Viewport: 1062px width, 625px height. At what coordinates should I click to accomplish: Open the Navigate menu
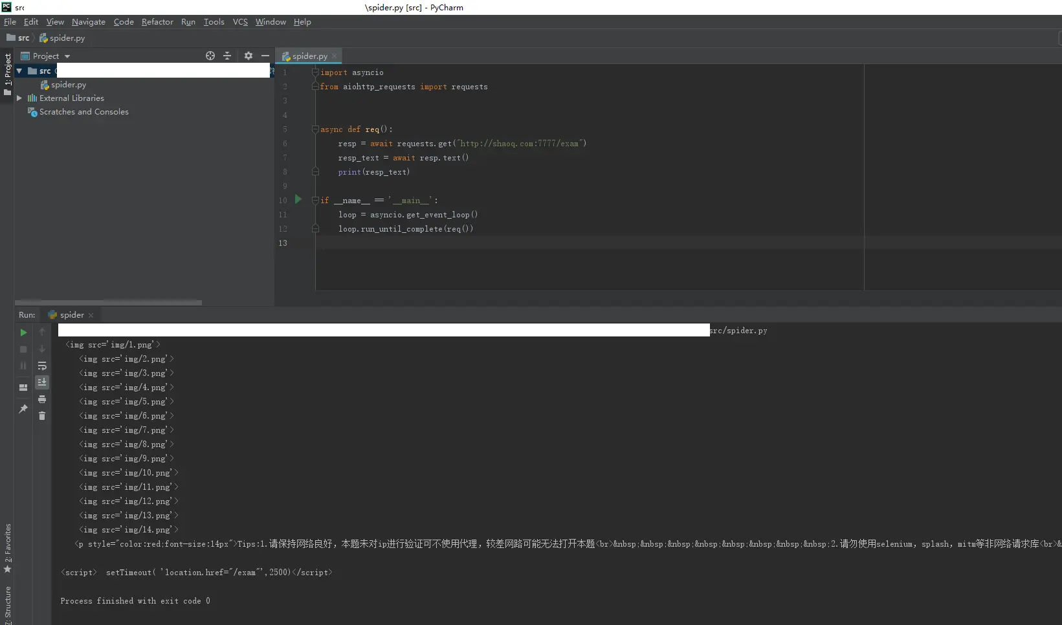(x=89, y=22)
